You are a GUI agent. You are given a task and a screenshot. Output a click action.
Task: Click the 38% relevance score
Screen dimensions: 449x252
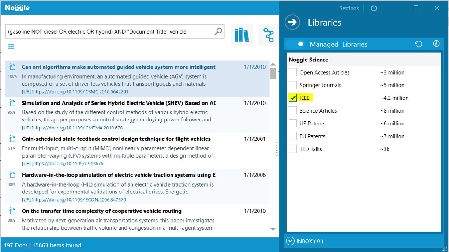12,221
